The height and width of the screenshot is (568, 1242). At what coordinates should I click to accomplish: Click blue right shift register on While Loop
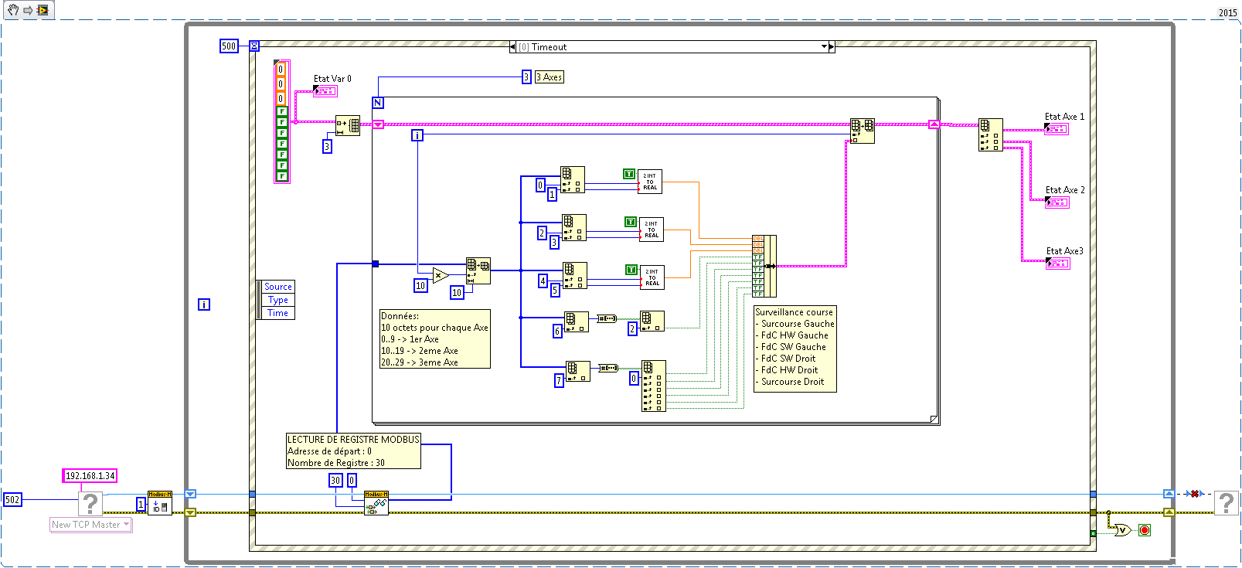coord(1169,494)
